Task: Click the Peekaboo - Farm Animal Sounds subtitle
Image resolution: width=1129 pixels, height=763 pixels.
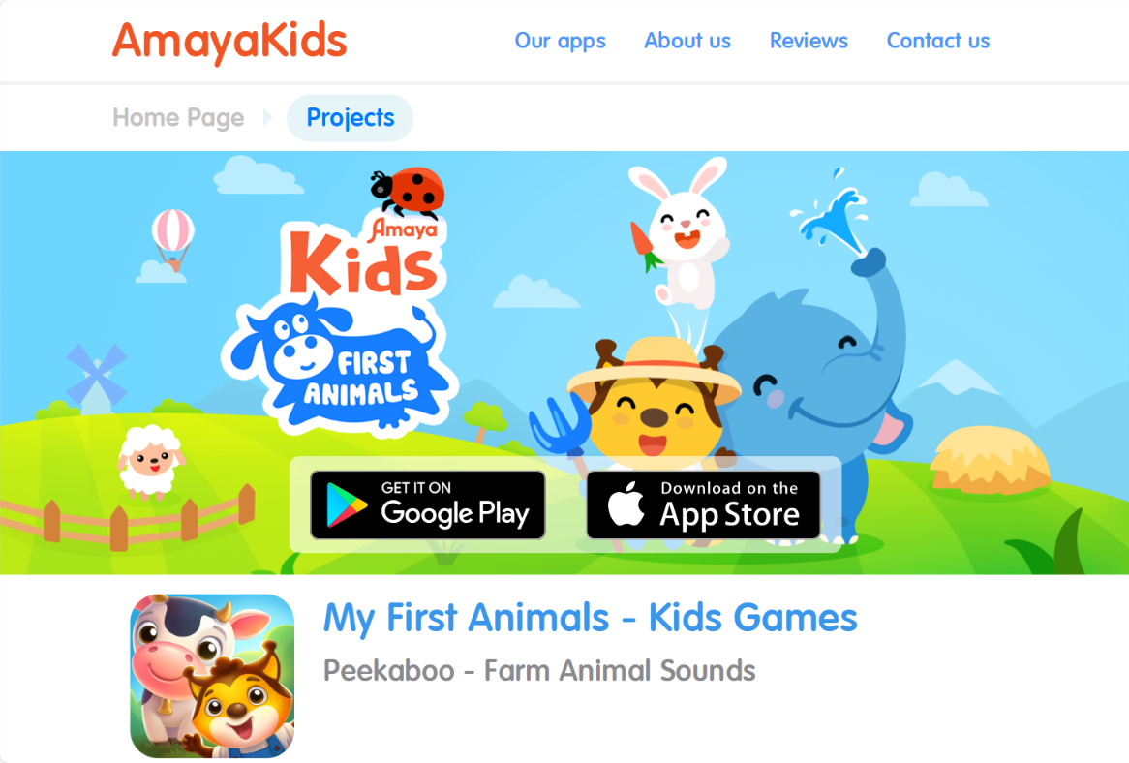Action: [539, 670]
